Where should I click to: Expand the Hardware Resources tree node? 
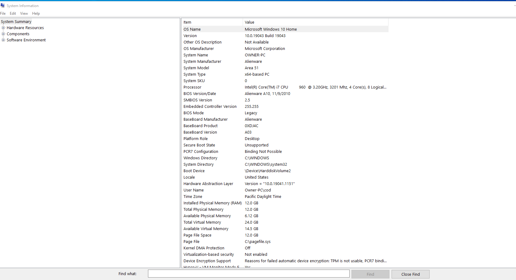[3, 28]
